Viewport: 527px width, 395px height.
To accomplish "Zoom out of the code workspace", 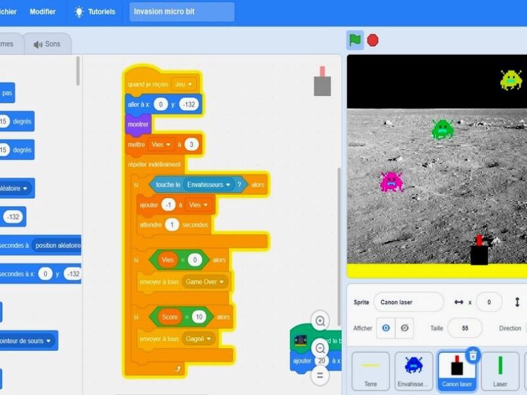I will pos(320,348).
